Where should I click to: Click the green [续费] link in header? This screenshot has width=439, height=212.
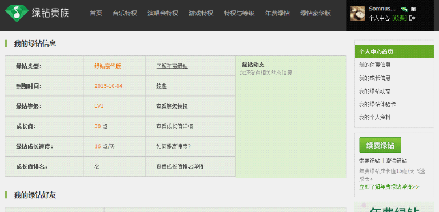pyautogui.click(x=400, y=18)
